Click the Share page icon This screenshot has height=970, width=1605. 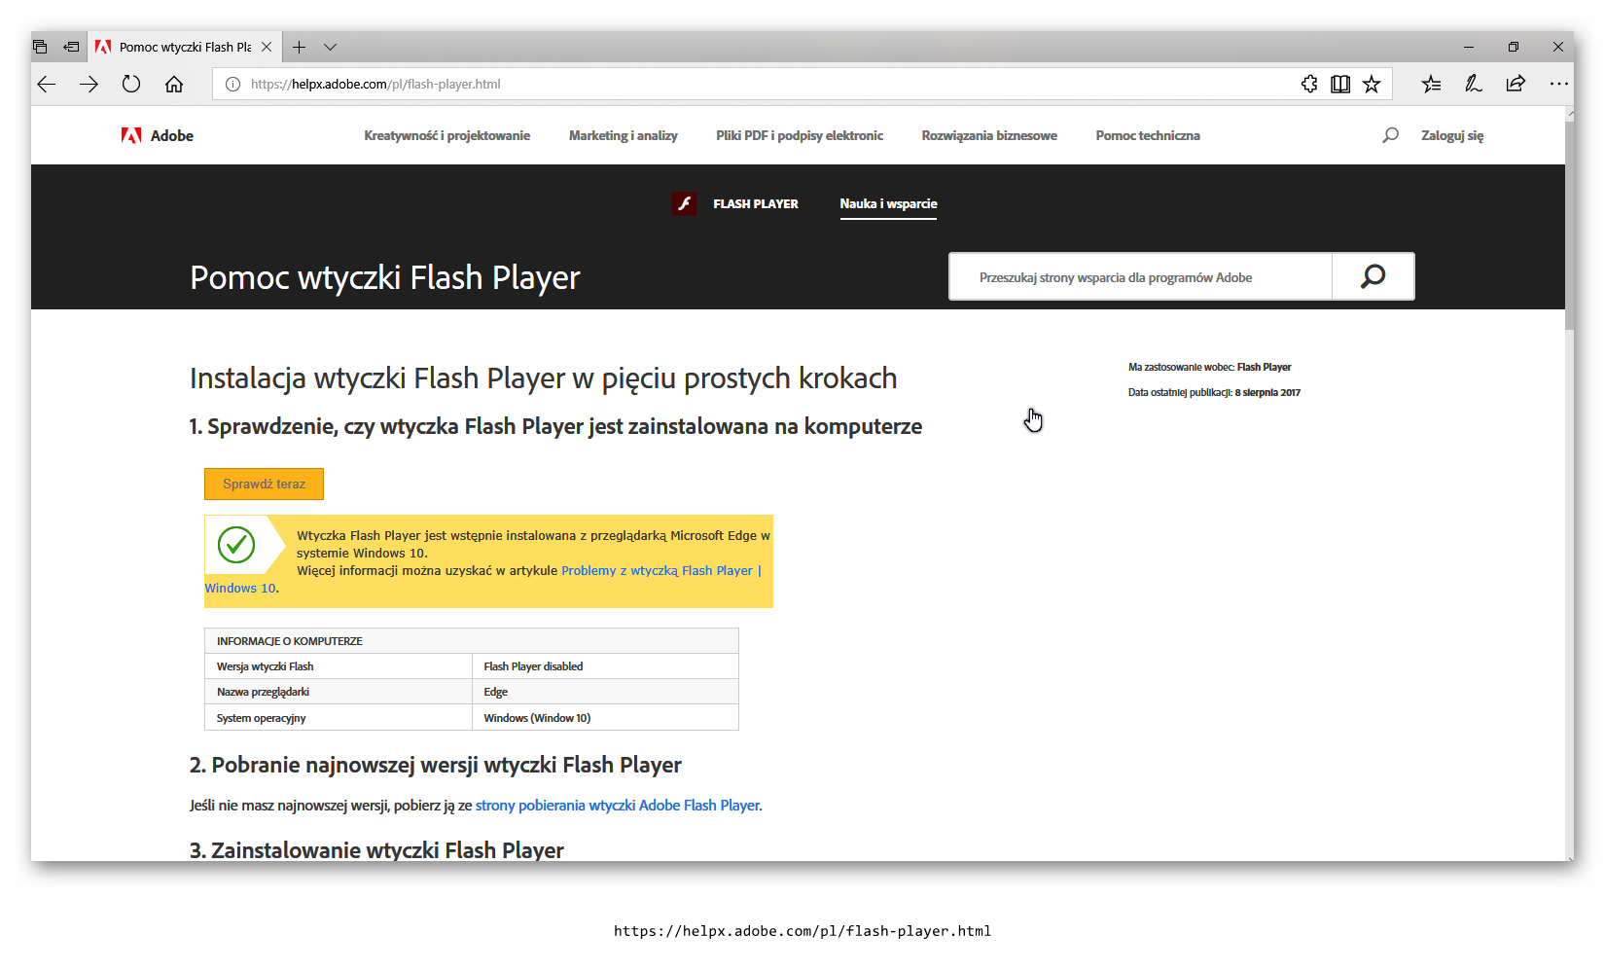pos(1516,84)
